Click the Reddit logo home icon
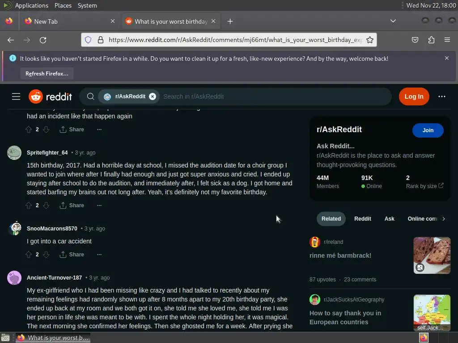 tap(50, 96)
